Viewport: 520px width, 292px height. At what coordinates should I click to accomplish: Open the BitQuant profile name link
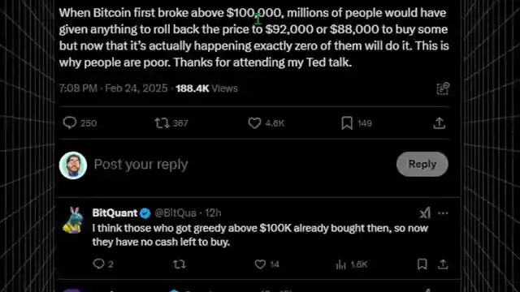(x=115, y=213)
